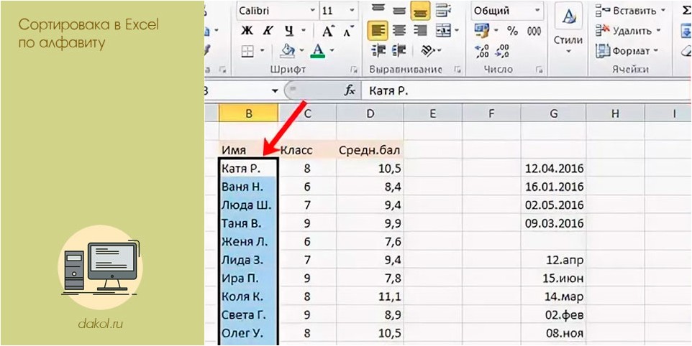Screen dimensions: 692x346
Task: Apply the fill color bucket
Action: click(x=288, y=51)
